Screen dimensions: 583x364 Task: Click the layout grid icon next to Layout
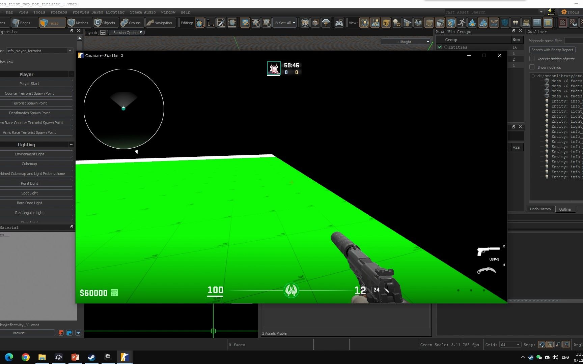click(103, 32)
